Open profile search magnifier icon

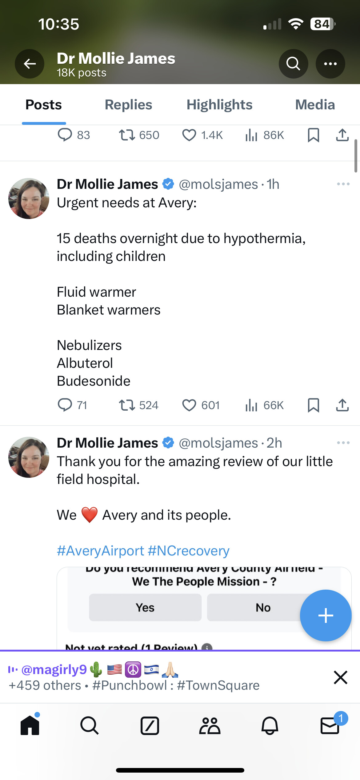[x=293, y=64]
